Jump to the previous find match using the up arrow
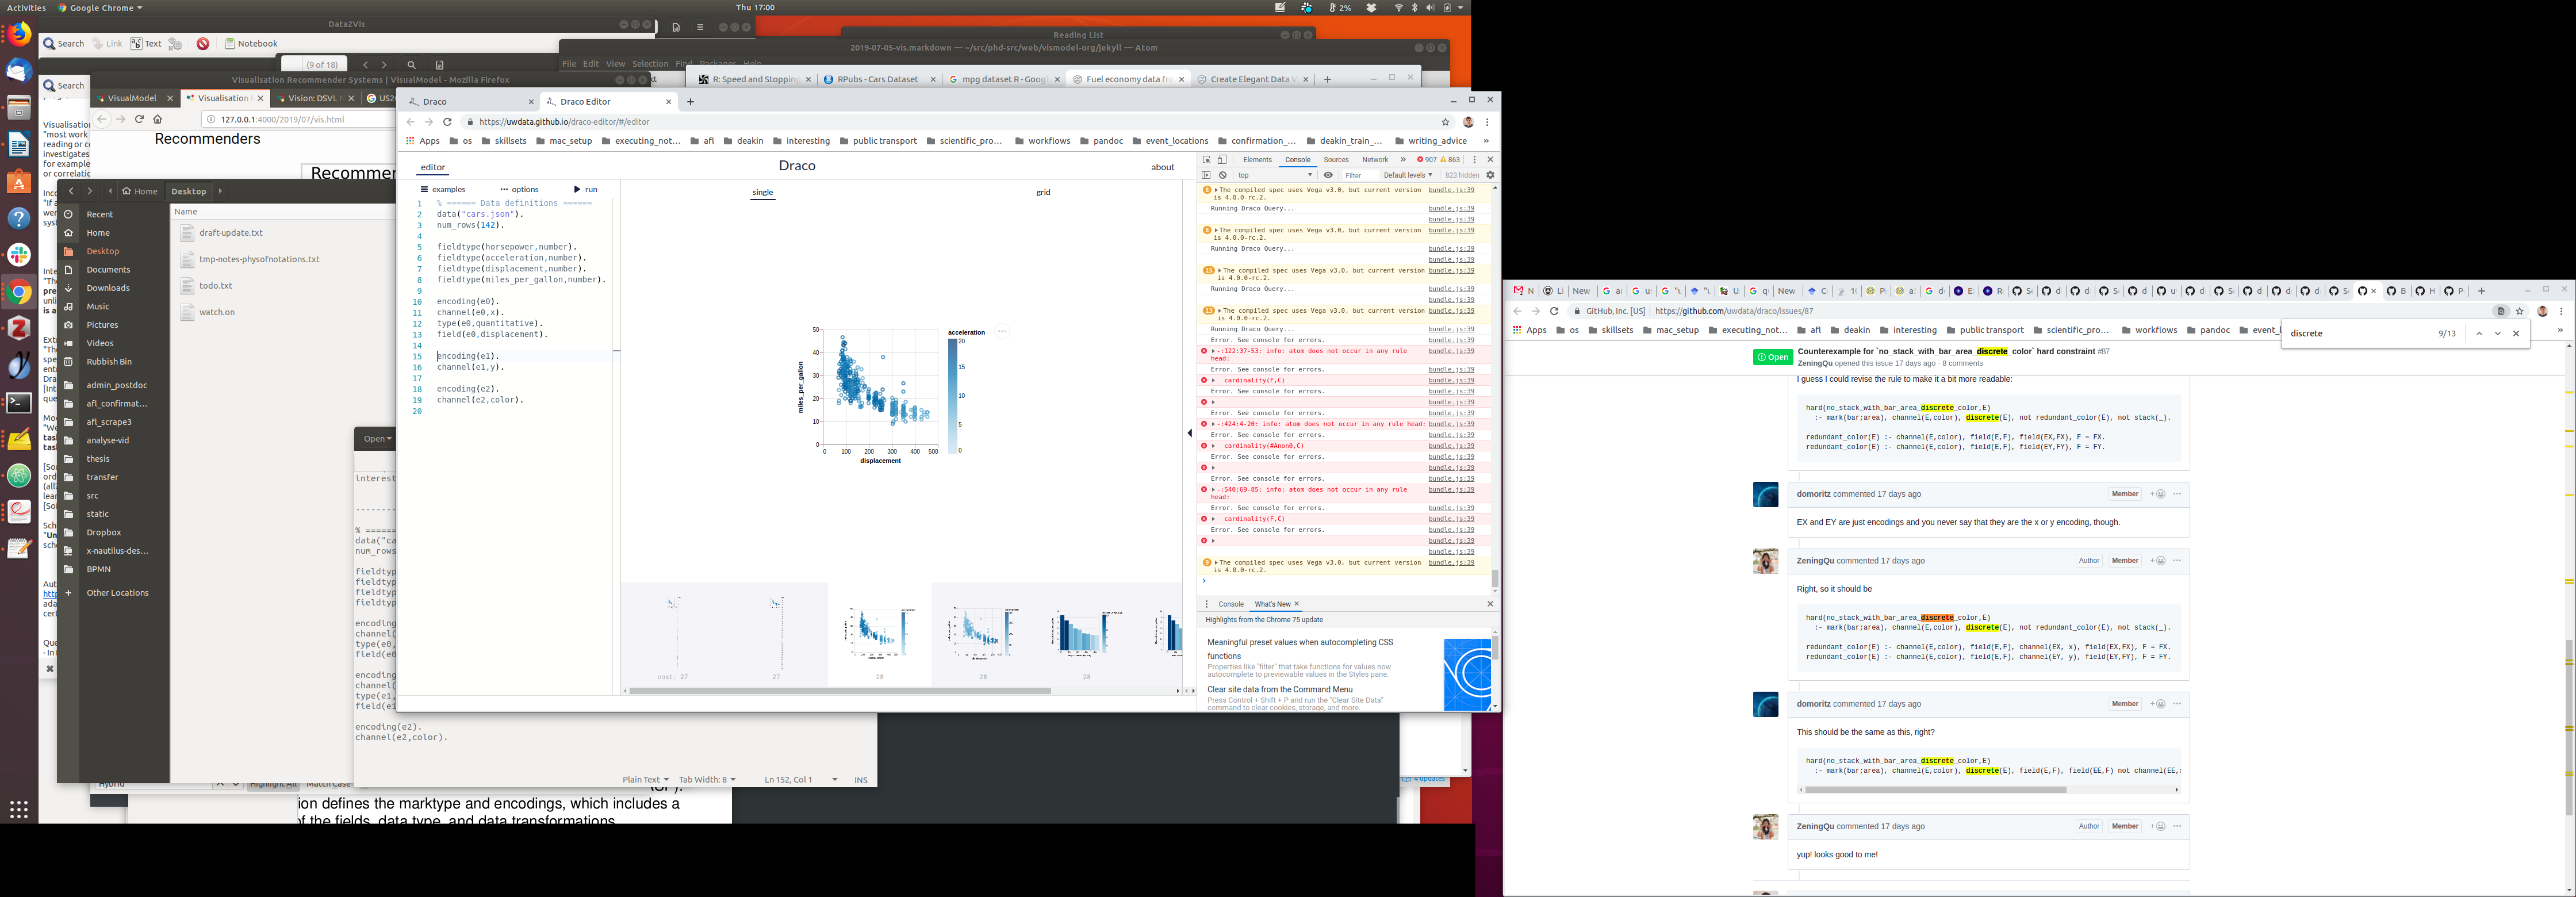The image size is (2576, 897). [x=2479, y=334]
